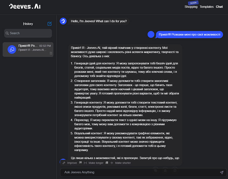The width and height of the screenshot is (228, 179).
Task: Click the user avatar next to the sent message
Action: (151, 35)
